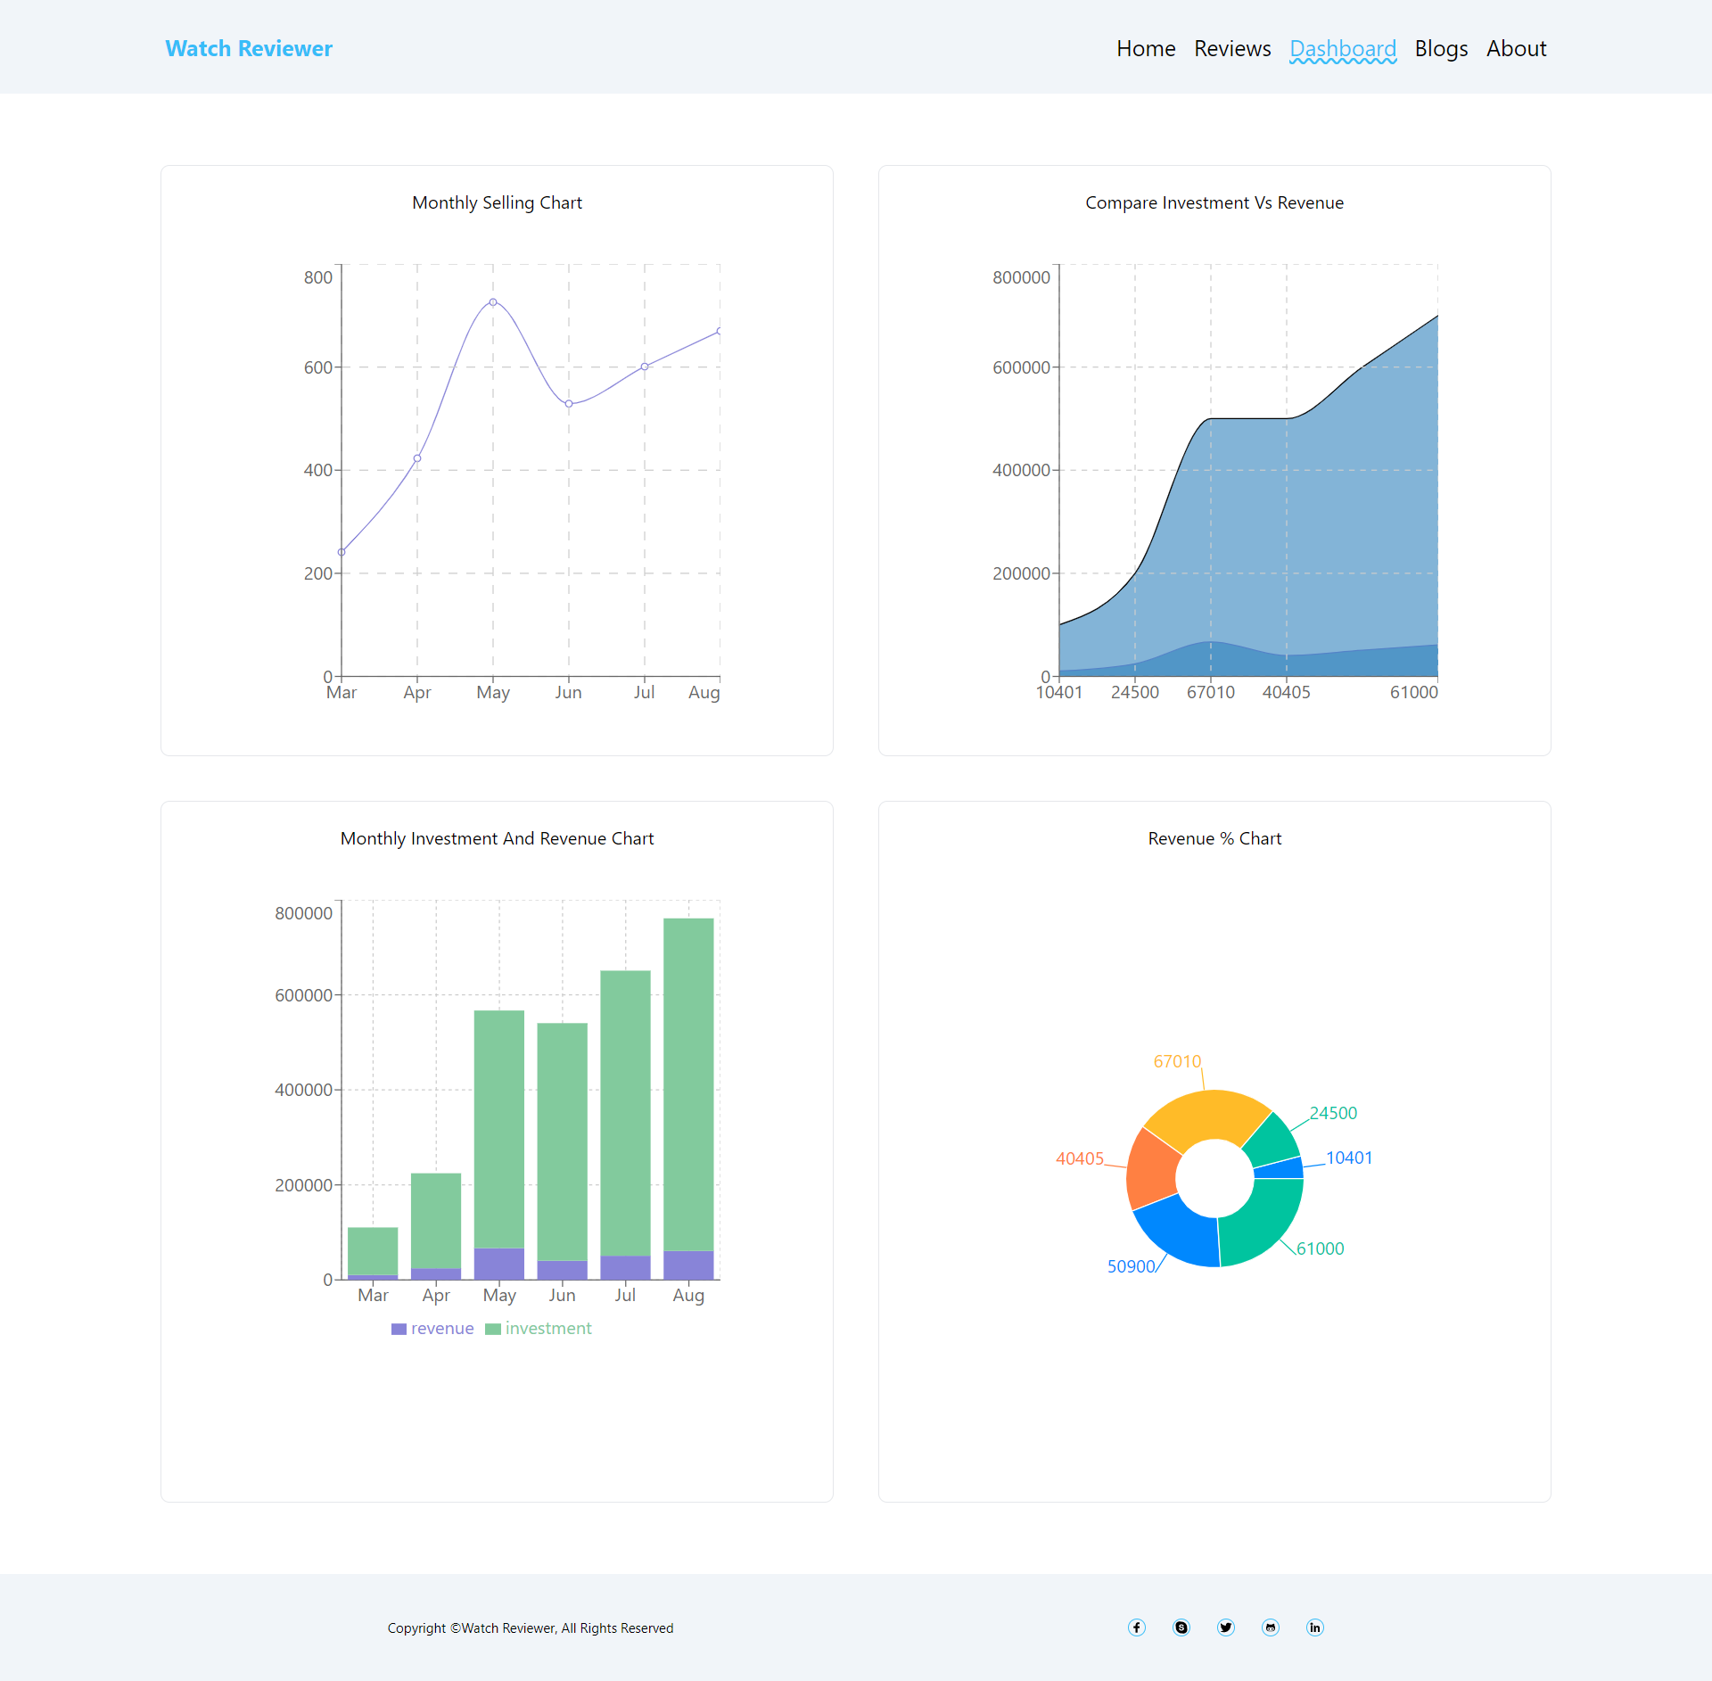Visit the About page link
The image size is (1712, 1681).
[x=1516, y=48]
